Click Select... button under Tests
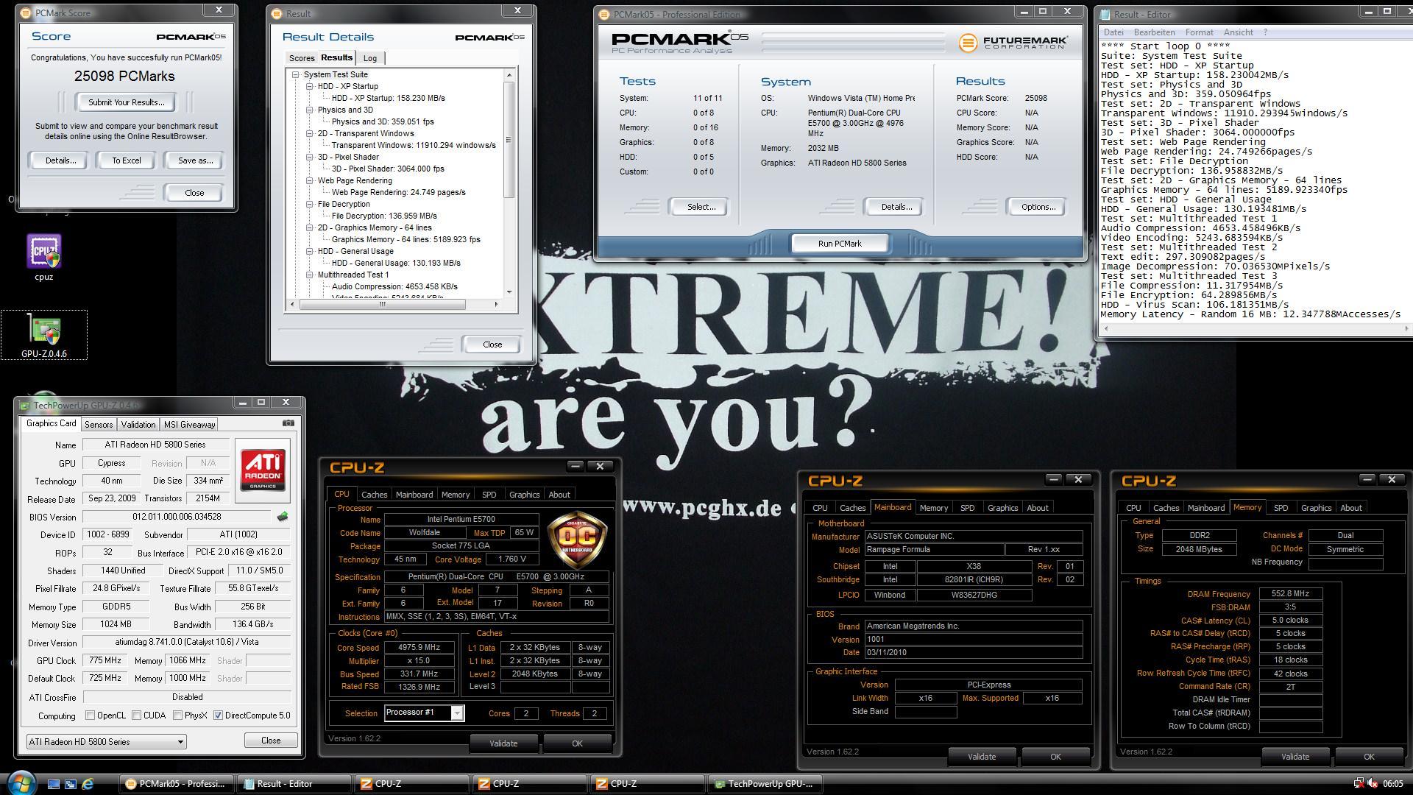 (x=701, y=207)
